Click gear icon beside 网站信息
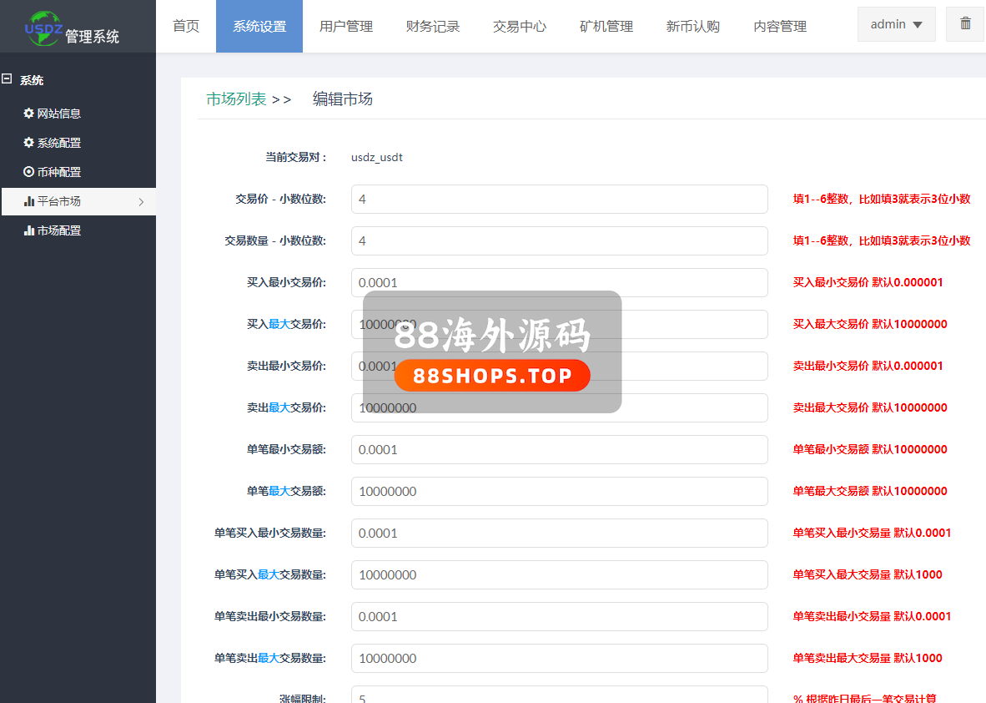986x703 pixels. [x=28, y=114]
